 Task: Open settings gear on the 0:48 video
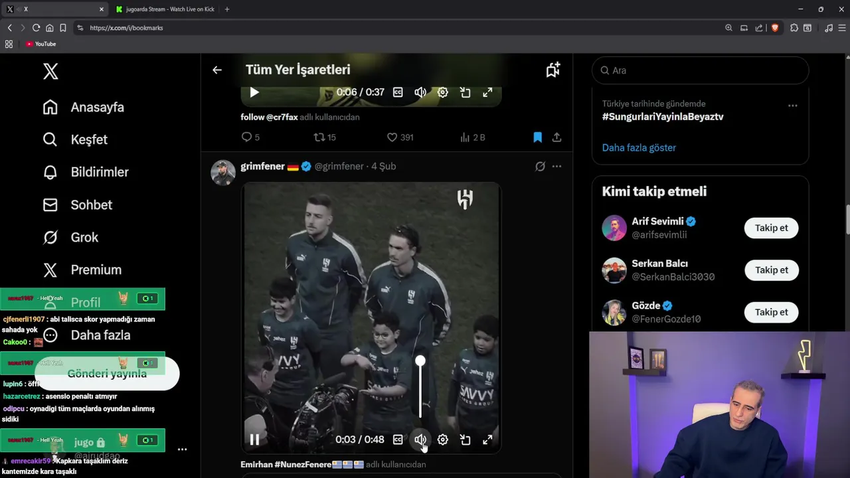coord(442,439)
